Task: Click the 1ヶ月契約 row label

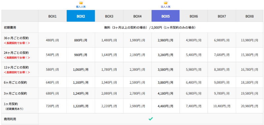Action: click(11, 104)
